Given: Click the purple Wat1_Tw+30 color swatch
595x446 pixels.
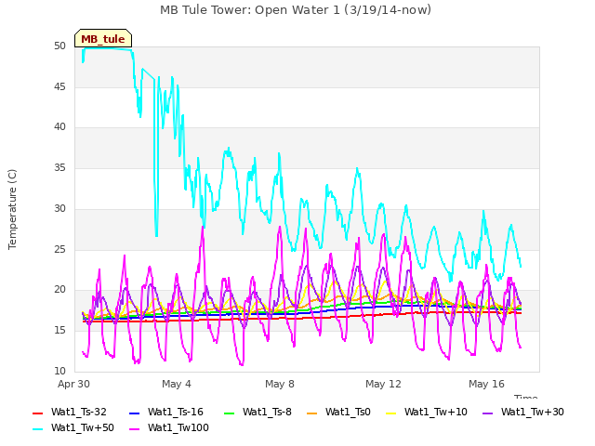Looking at the screenshot, I should click(487, 413).
